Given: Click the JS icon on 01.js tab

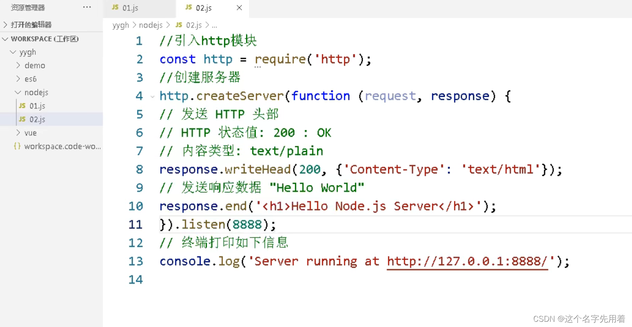Looking at the screenshot, I should point(115,8).
